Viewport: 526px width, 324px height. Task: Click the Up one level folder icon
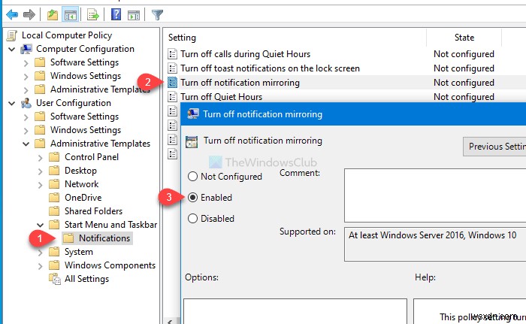click(x=53, y=15)
